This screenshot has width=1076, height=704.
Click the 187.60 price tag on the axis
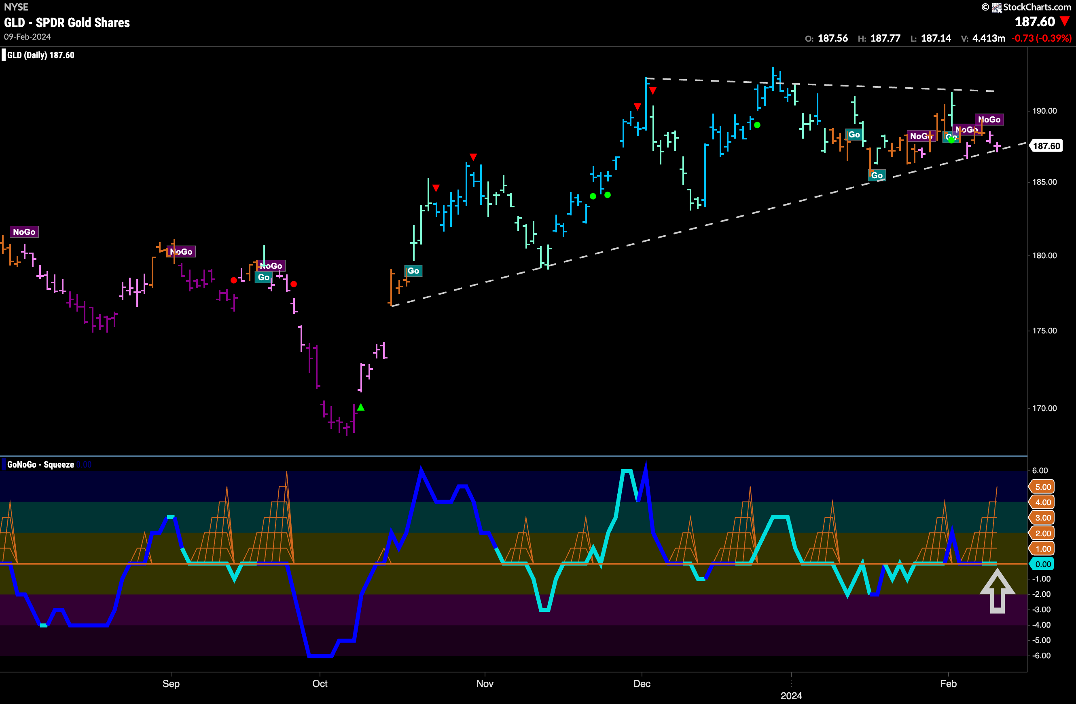[x=1046, y=146]
